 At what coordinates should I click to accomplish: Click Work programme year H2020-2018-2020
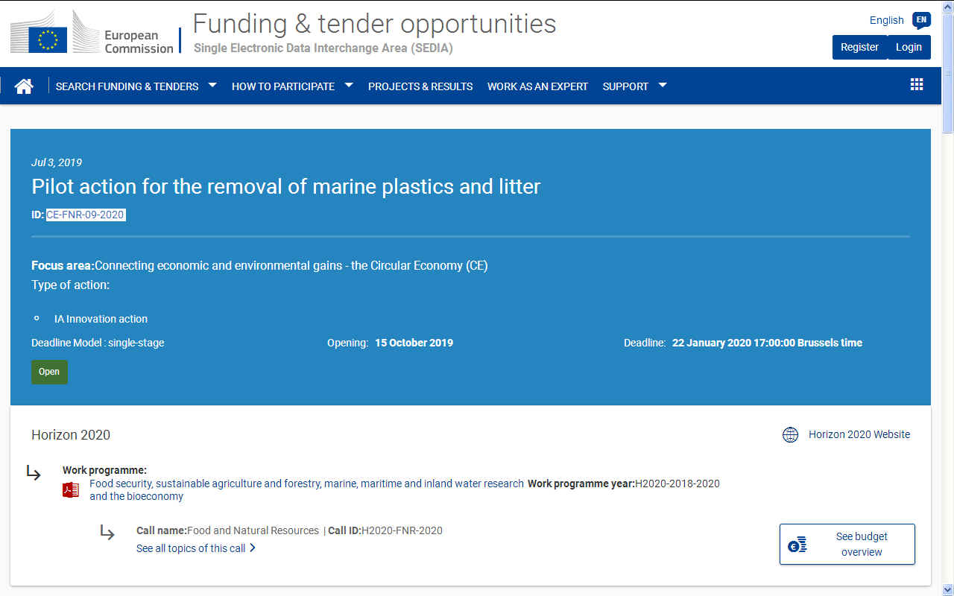[x=624, y=484]
